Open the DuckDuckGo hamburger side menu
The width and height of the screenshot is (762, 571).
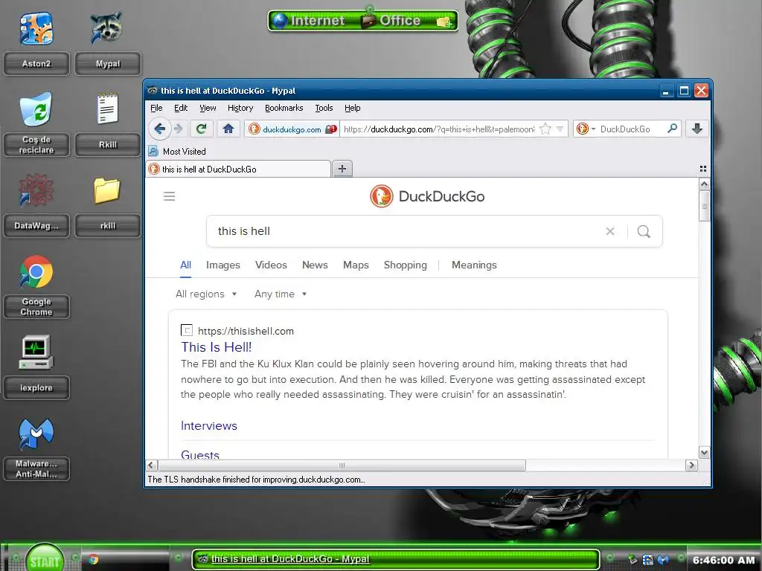click(169, 196)
